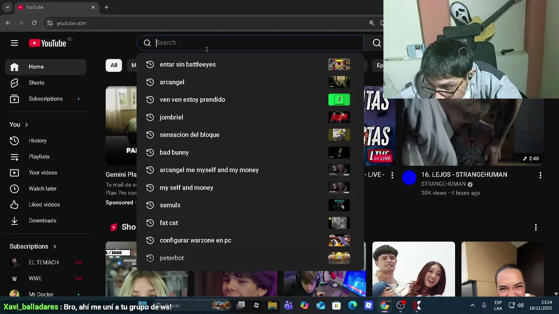Select suggestion 'entar sin battleeyes'
The image size is (559, 314).
point(250,65)
